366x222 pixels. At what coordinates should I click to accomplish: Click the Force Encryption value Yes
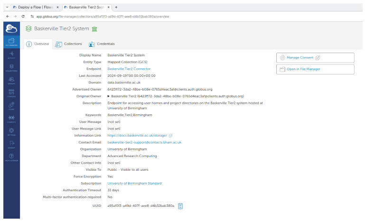click(x=110, y=176)
